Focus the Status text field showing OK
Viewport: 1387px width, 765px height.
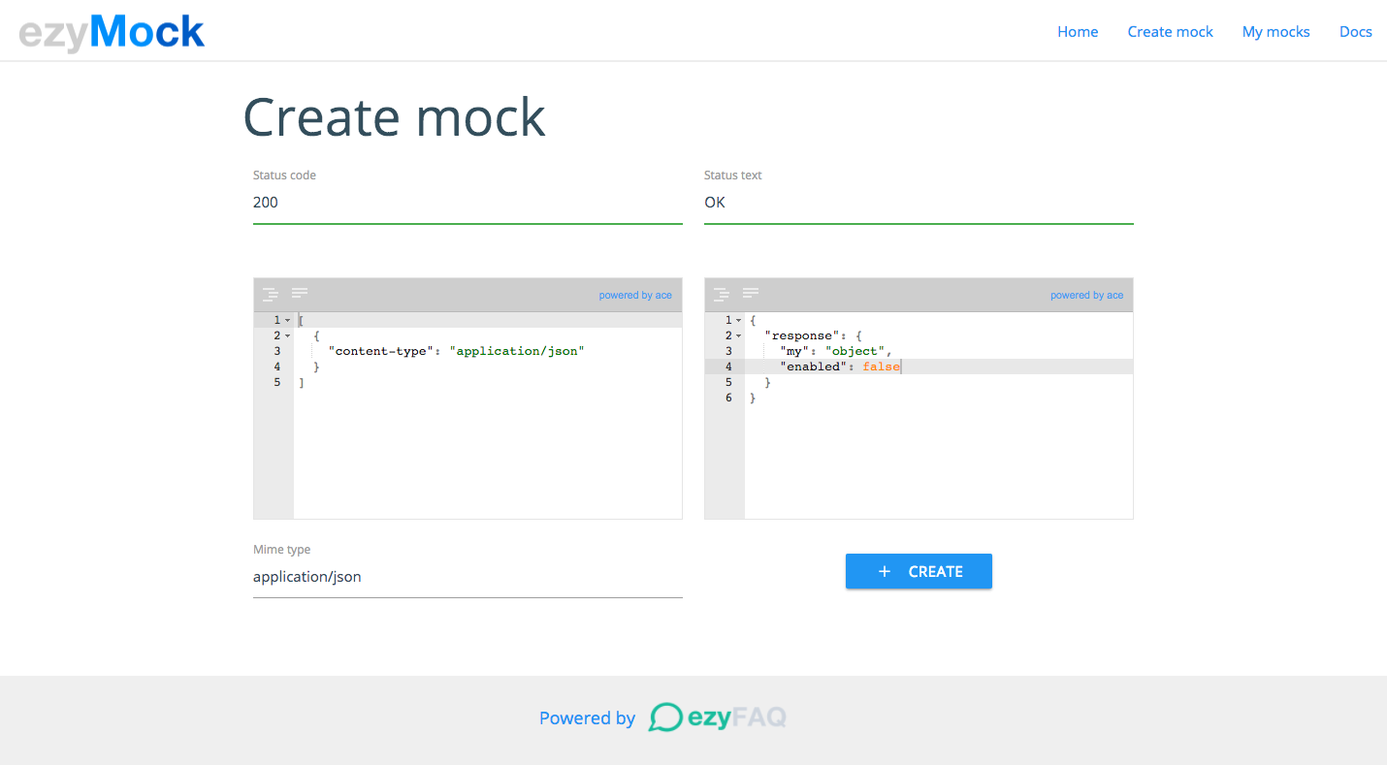point(919,203)
